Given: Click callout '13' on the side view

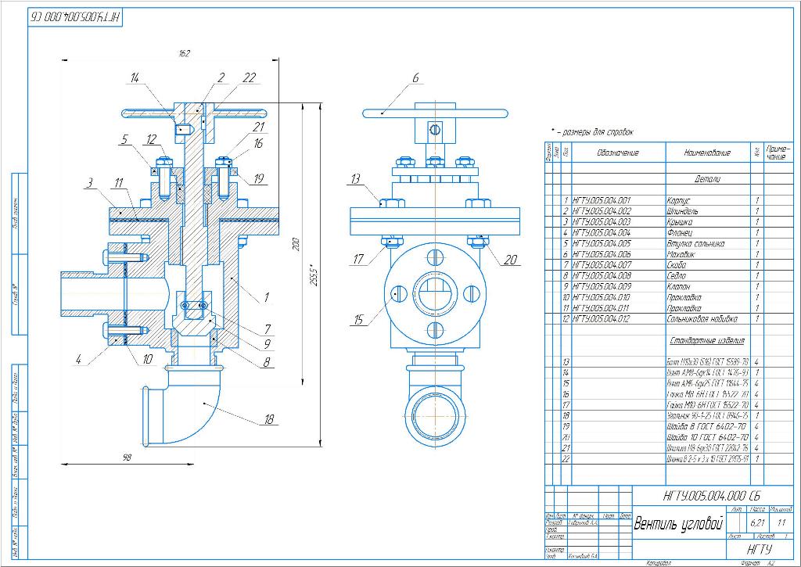Looking at the screenshot, I should [355, 178].
